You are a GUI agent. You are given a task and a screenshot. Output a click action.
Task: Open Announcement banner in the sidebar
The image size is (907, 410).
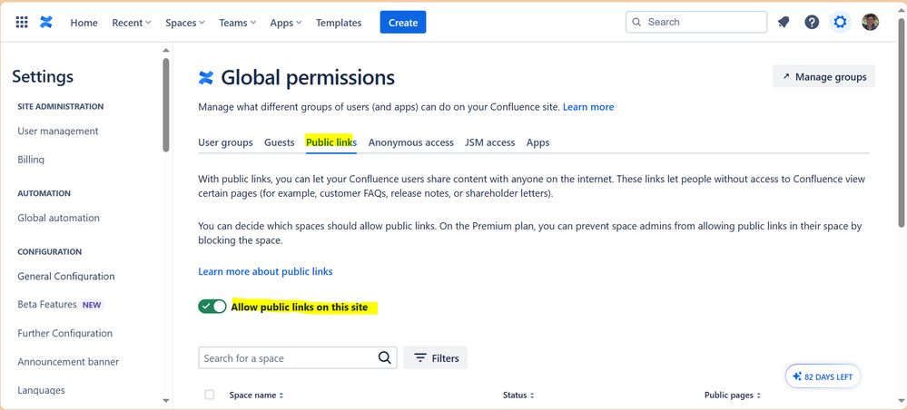click(68, 362)
